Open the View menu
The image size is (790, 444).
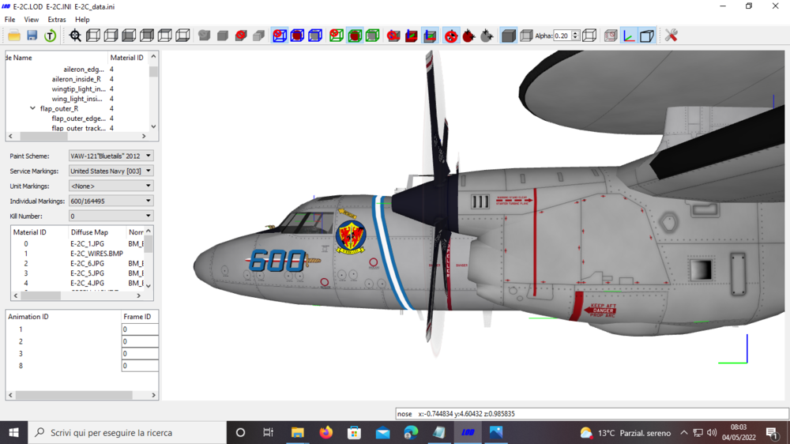click(32, 20)
